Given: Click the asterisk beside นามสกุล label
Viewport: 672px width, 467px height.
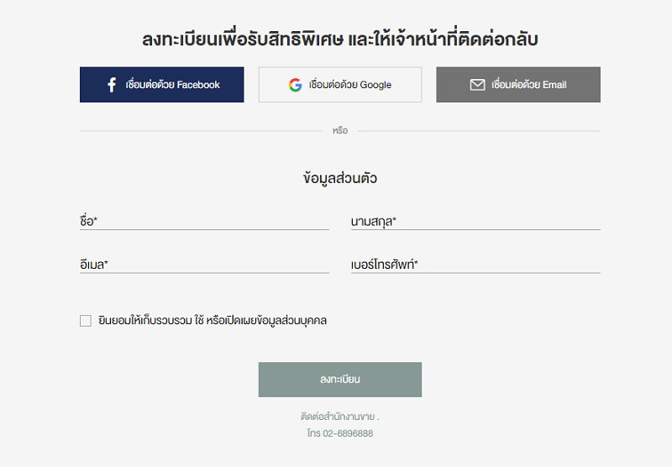Looking at the screenshot, I should coord(394,219).
